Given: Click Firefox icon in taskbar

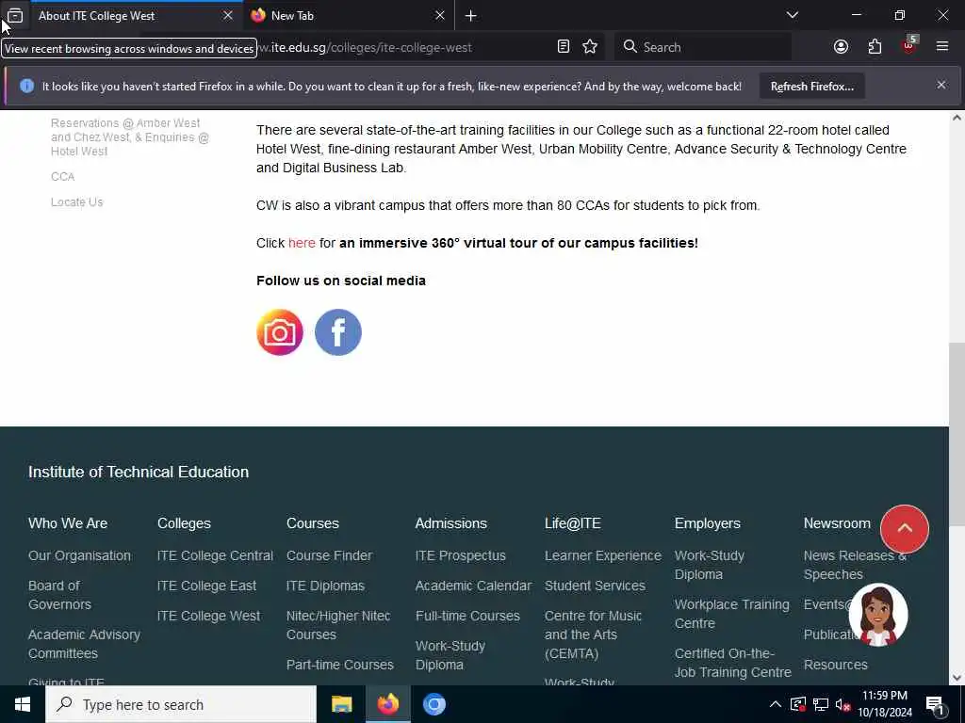Looking at the screenshot, I should coord(387,704).
